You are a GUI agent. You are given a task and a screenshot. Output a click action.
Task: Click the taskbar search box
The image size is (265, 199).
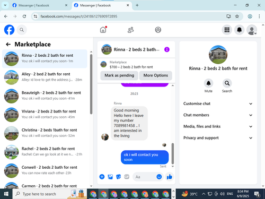point(49,194)
